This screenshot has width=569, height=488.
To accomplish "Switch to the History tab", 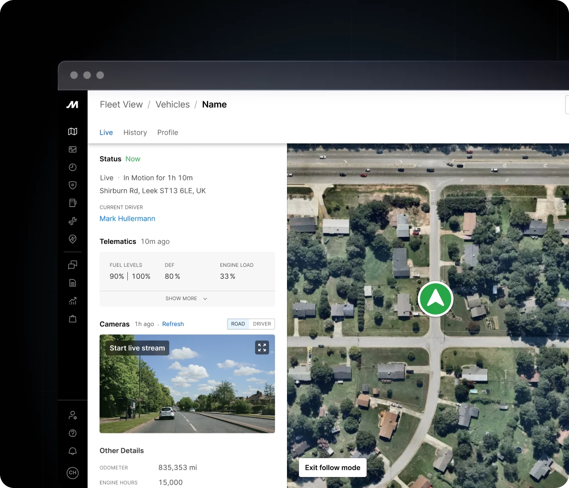I will 135,132.
